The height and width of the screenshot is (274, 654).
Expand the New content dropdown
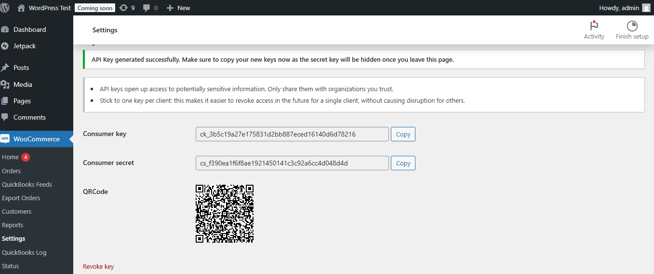point(178,8)
